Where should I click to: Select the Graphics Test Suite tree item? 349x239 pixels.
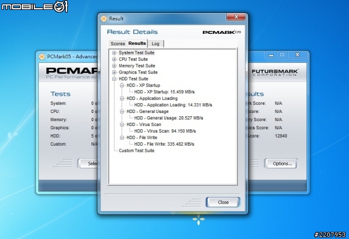pyautogui.click(x=138, y=72)
